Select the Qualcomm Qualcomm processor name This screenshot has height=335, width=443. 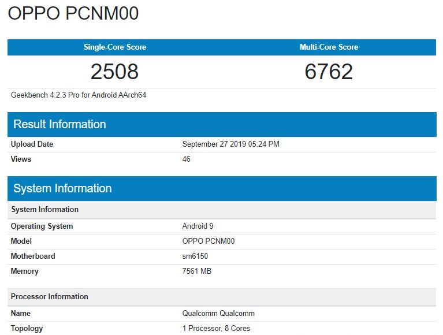[x=218, y=313]
